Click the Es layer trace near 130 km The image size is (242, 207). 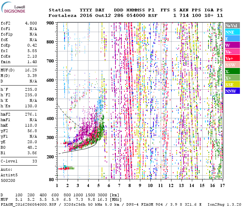coord(66,168)
